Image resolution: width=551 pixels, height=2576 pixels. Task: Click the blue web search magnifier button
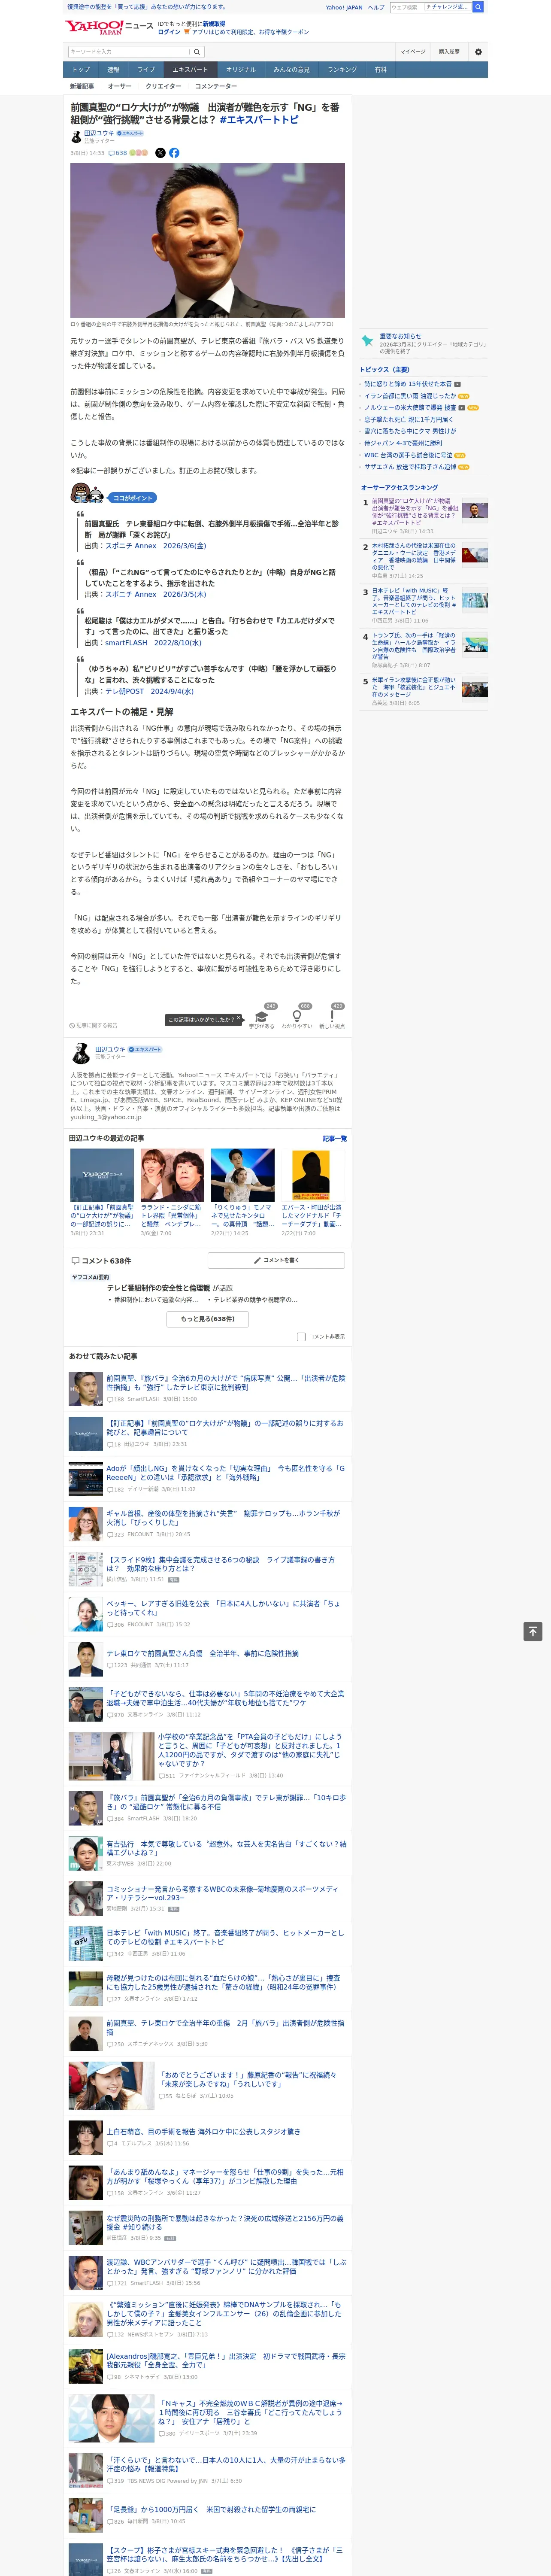pyautogui.click(x=478, y=7)
